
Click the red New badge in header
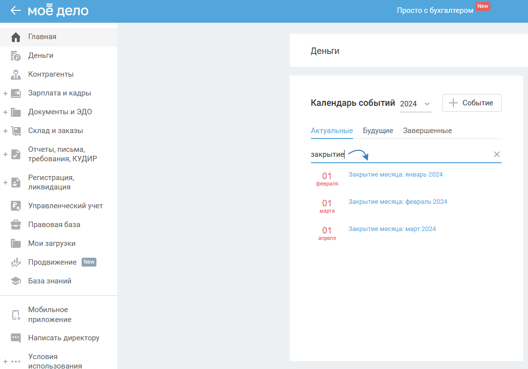point(483,6)
